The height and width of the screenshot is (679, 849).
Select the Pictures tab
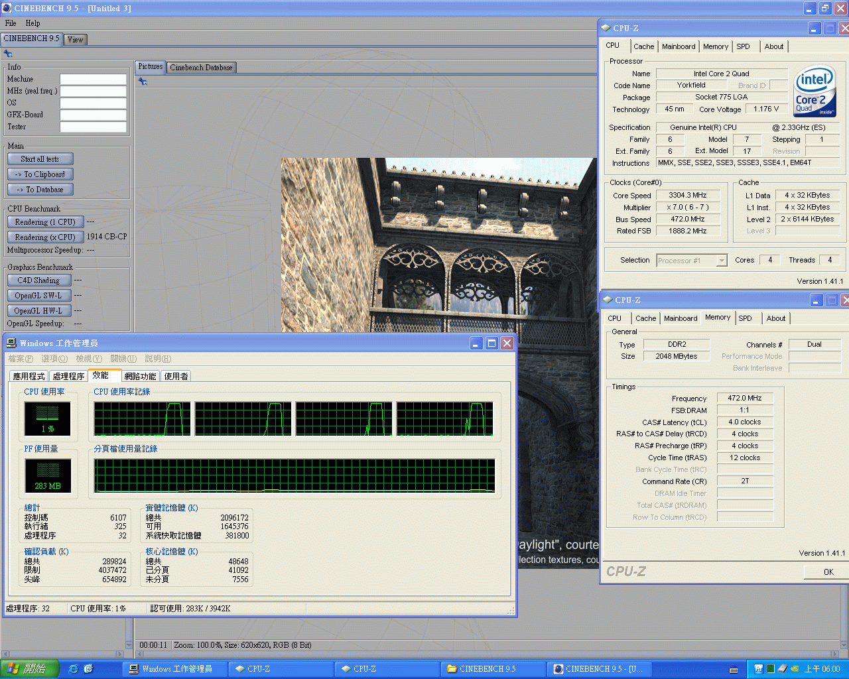[151, 66]
